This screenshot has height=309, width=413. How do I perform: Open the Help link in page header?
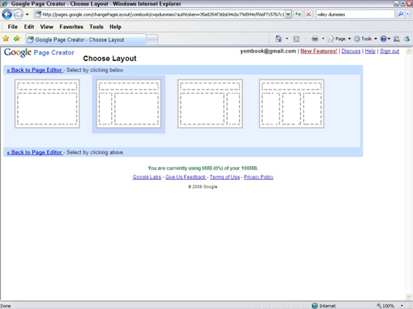pos(370,51)
